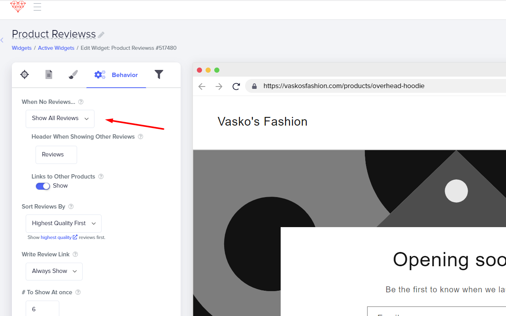Open the paintbrush style tab
The image size is (506, 316).
[73, 75]
